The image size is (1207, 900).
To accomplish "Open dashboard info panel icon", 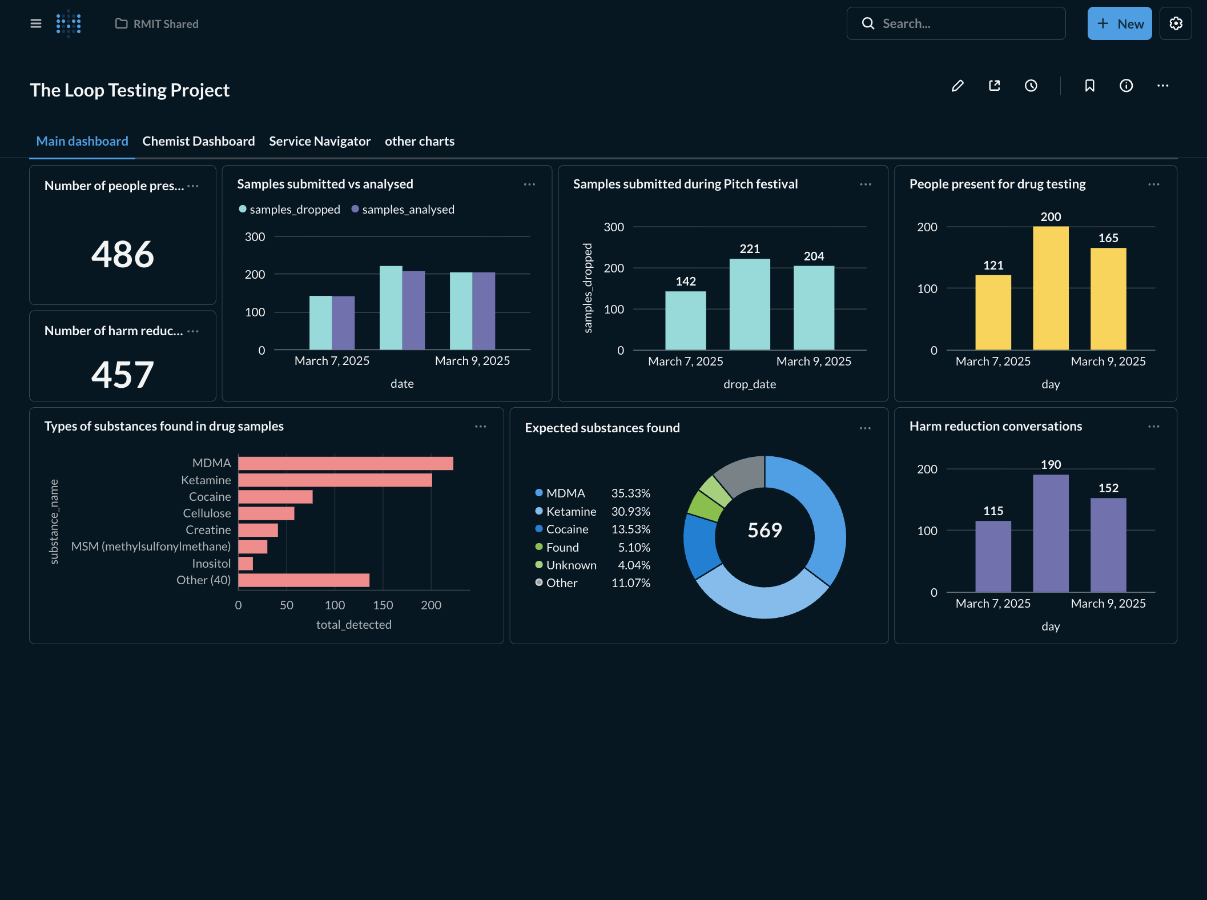I will 1126,86.
